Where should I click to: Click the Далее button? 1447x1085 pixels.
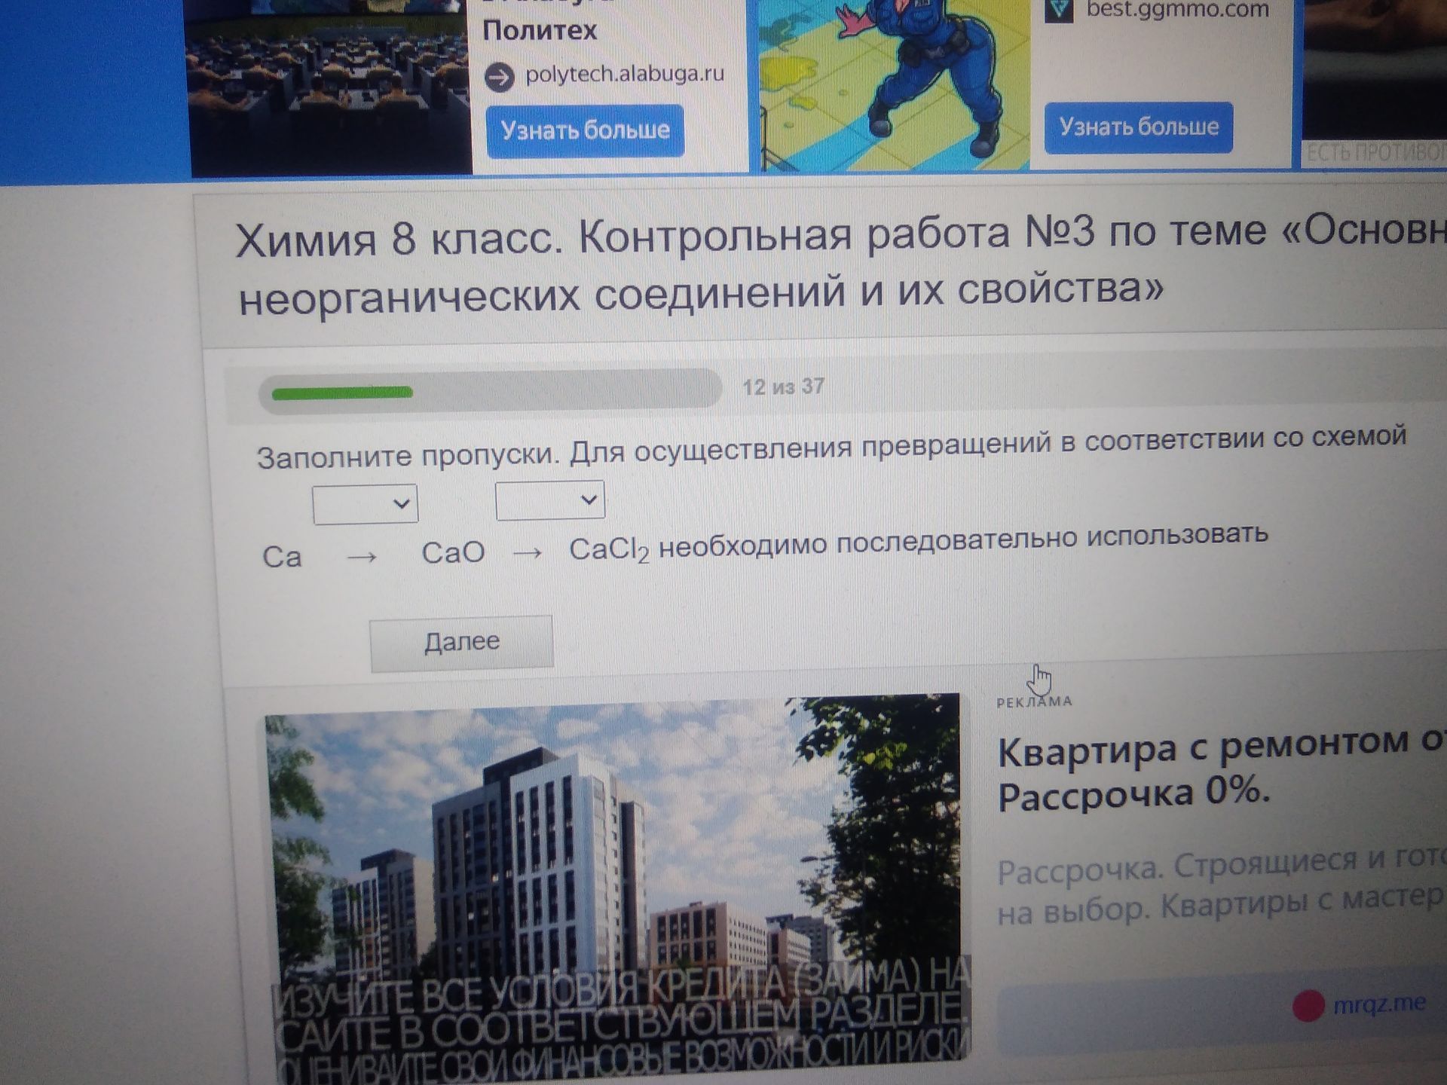[461, 642]
